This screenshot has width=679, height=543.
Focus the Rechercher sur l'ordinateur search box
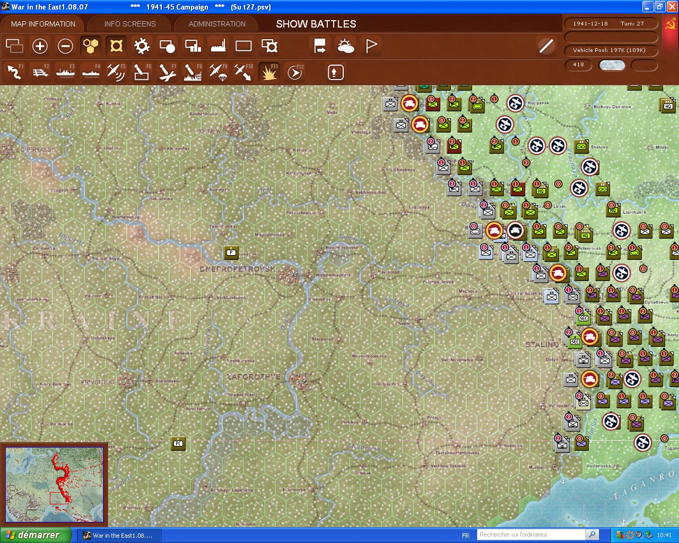(x=531, y=535)
